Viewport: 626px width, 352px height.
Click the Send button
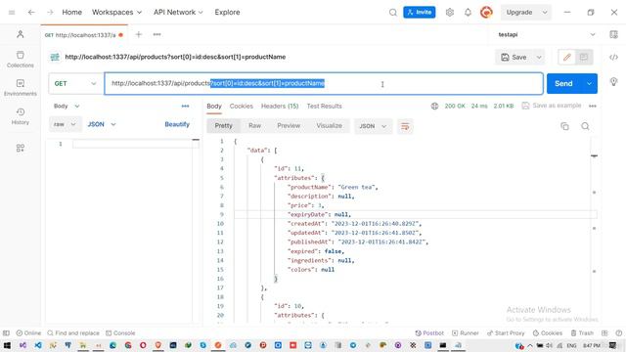(x=563, y=83)
